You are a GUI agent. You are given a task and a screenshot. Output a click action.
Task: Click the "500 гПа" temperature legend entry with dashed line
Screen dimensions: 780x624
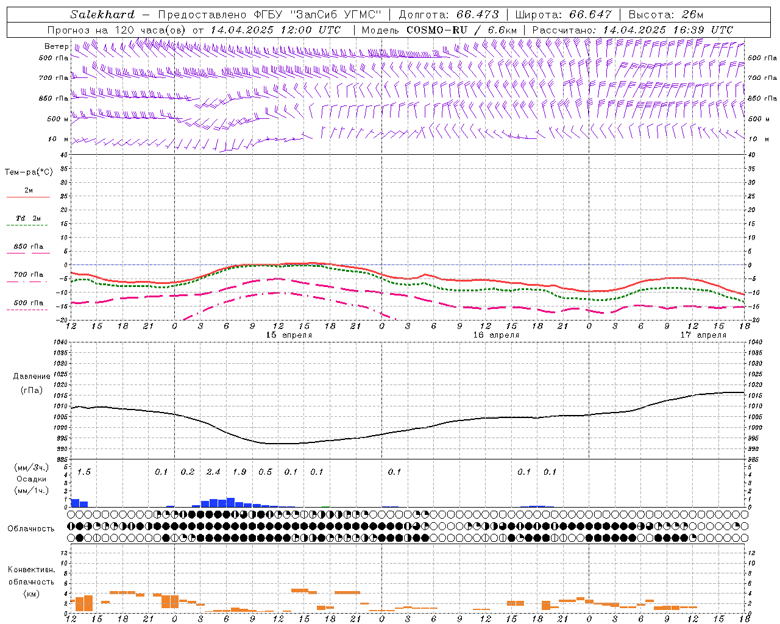tap(28, 303)
